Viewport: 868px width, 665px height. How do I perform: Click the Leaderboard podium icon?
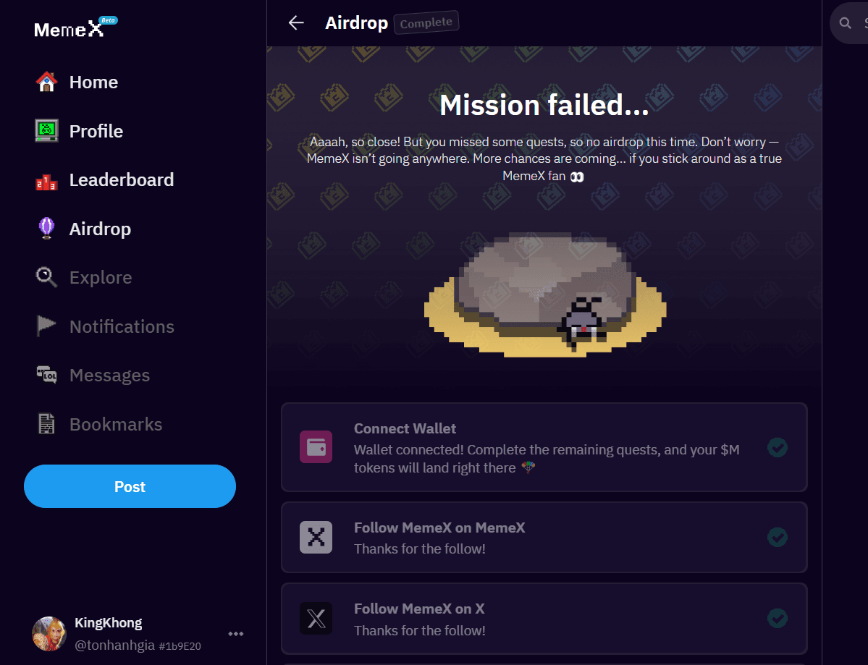point(46,180)
